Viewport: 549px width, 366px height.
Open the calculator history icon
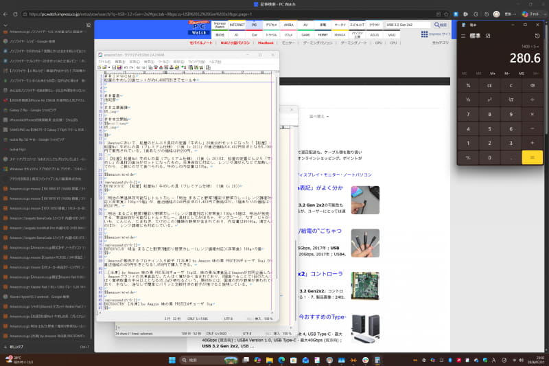tap(537, 36)
